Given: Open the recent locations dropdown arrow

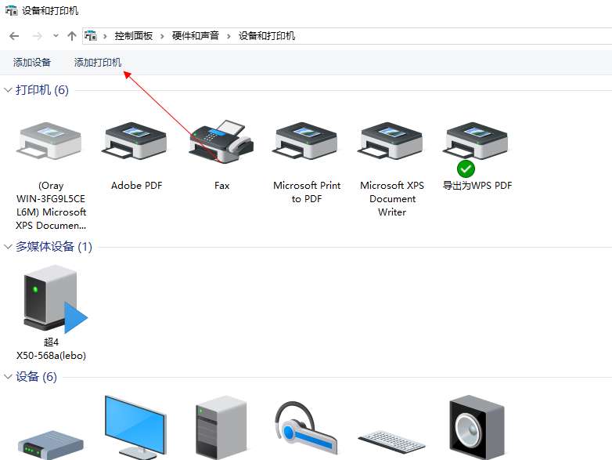Looking at the screenshot, I should pos(56,36).
